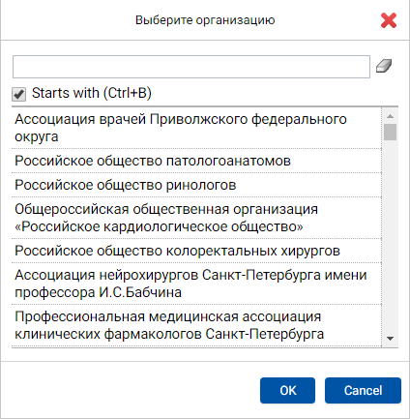
Task: Choose Ассоциация нейрохирургов Санкт-Петербурга имени Бабчина
Action: click(x=196, y=284)
